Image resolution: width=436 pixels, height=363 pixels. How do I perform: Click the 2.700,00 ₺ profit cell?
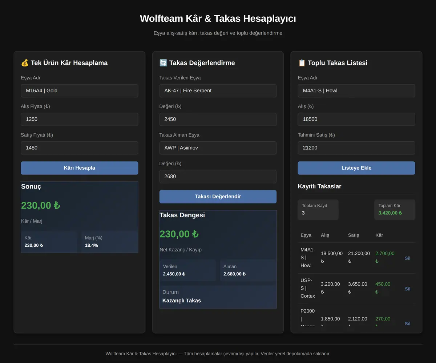(x=385, y=257)
